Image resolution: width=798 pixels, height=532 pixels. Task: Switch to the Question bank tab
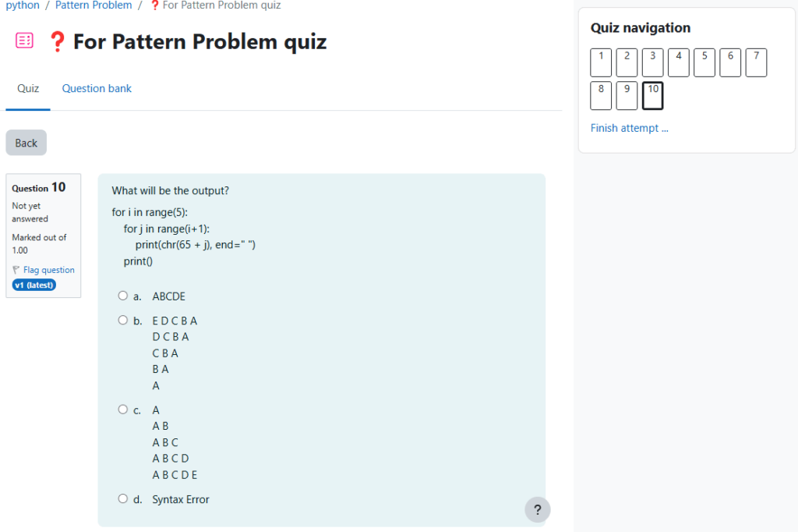[x=97, y=89]
